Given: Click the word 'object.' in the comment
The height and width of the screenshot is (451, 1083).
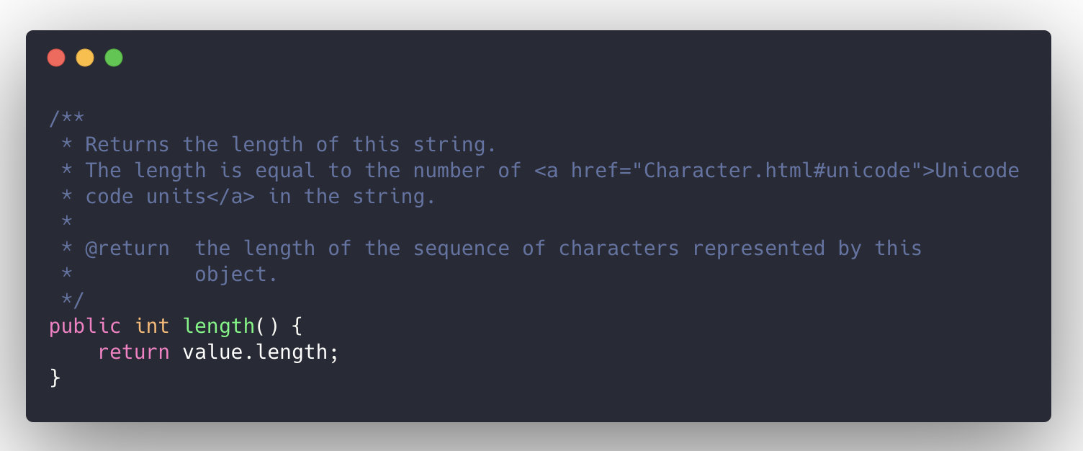Looking at the screenshot, I should [x=236, y=274].
